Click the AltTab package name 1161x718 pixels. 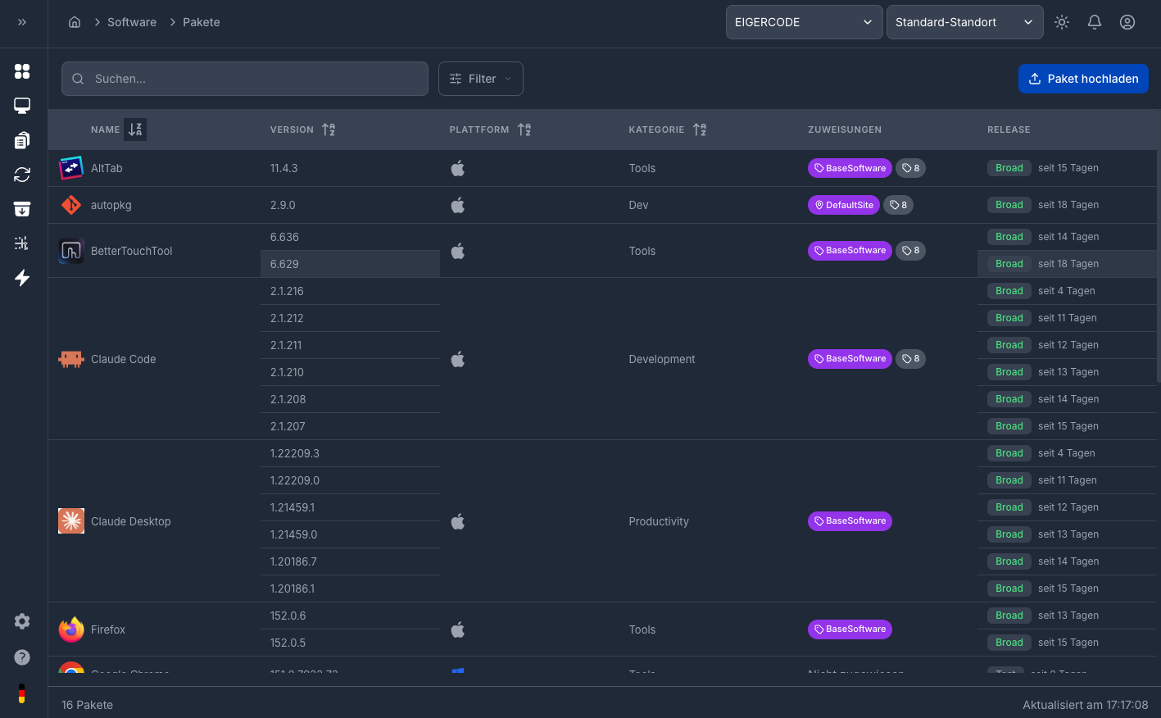click(107, 168)
